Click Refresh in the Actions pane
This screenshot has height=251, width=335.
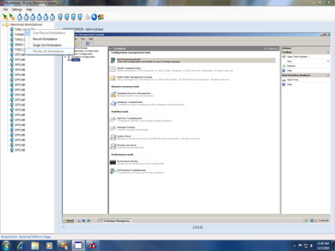(291, 66)
